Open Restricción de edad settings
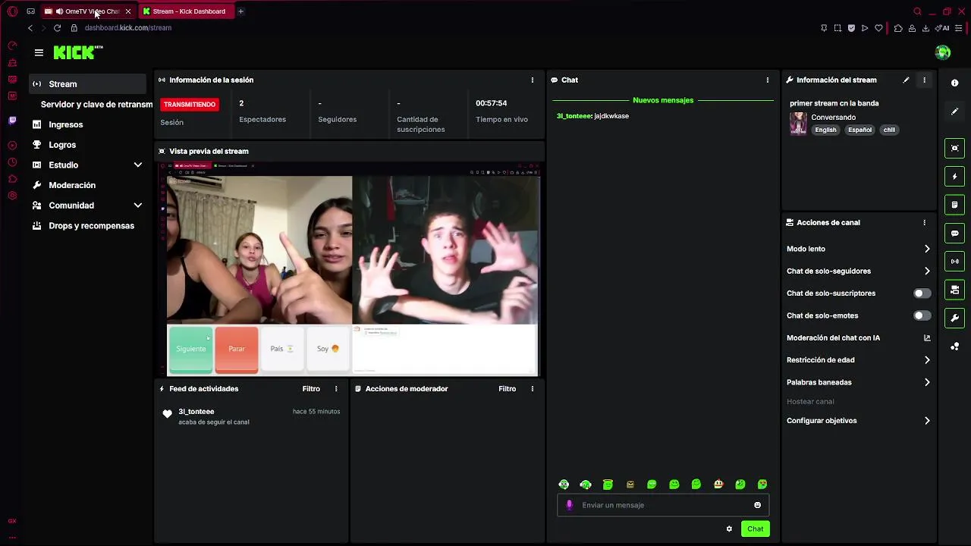This screenshot has width=971, height=546. pos(858,360)
